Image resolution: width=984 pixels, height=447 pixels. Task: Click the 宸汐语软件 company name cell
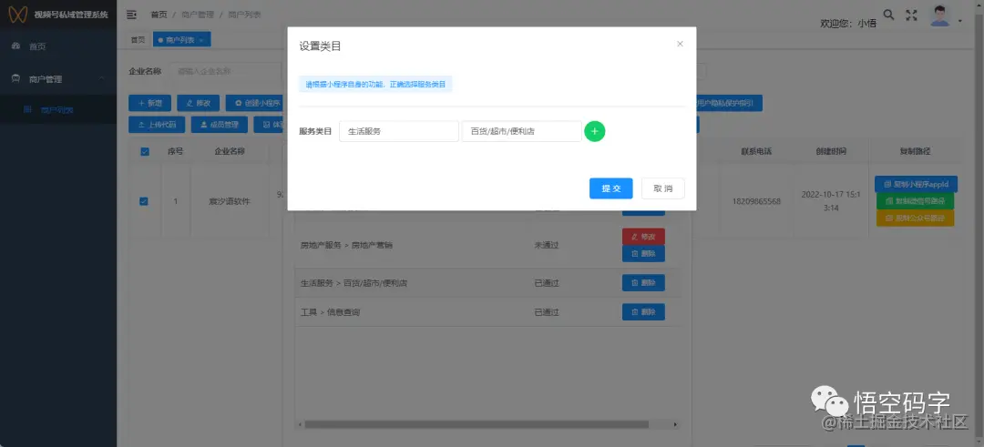click(230, 202)
